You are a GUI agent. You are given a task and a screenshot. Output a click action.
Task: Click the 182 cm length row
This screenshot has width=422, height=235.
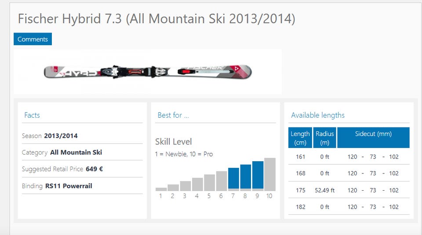pyautogui.click(x=300, y=207)
